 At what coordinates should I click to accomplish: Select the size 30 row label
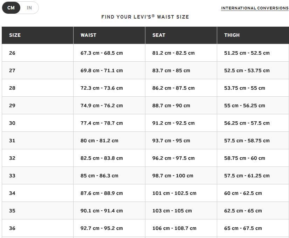point(12,123)
